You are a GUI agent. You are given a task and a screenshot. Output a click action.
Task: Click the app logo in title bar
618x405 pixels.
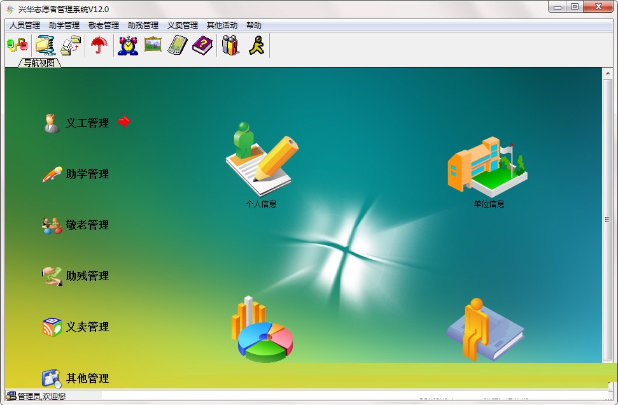11,9
